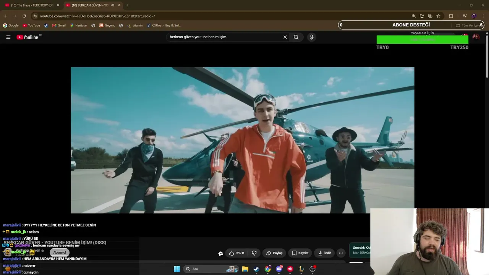Open the browser extensions puzzle icon

(x=451, y=16)
